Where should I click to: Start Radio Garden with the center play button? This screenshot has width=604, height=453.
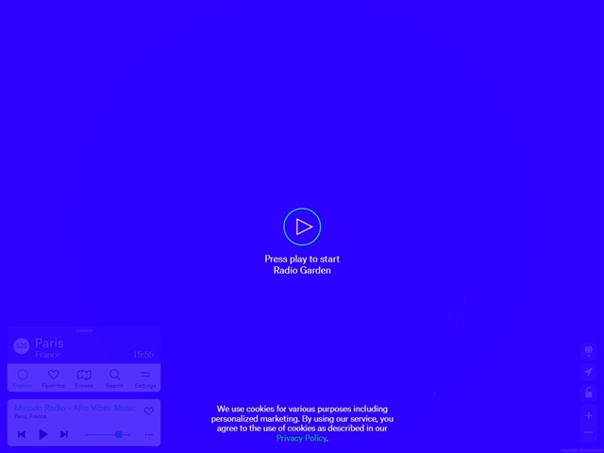pyautogui.click(x=302, y=226)
